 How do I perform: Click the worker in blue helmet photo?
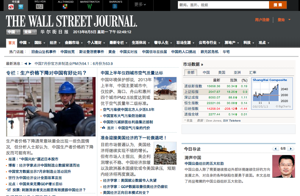(x=51, y=106)
